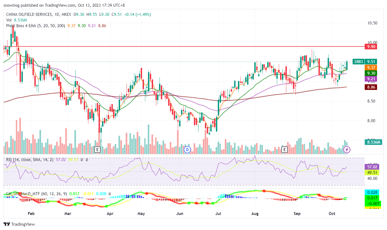The image size is (387, 230).
Task: Click the green 0.017 MACD tag
Action: [x=372, y=198]
